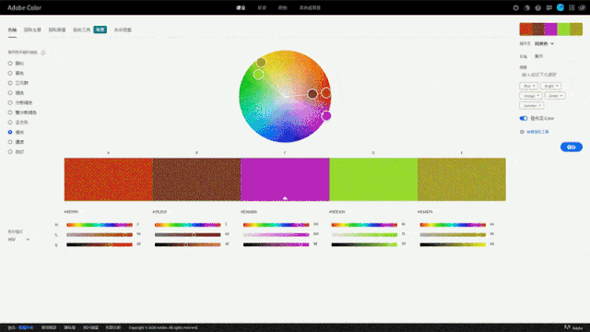Open the Orange tag dropdown chip
The width and height of the screenshot is (590, 332).
pos(531,96)
